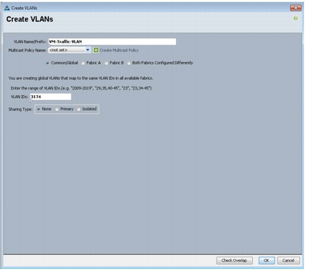
Task: Set Sharing Type to Isolated
Action: 79,109
